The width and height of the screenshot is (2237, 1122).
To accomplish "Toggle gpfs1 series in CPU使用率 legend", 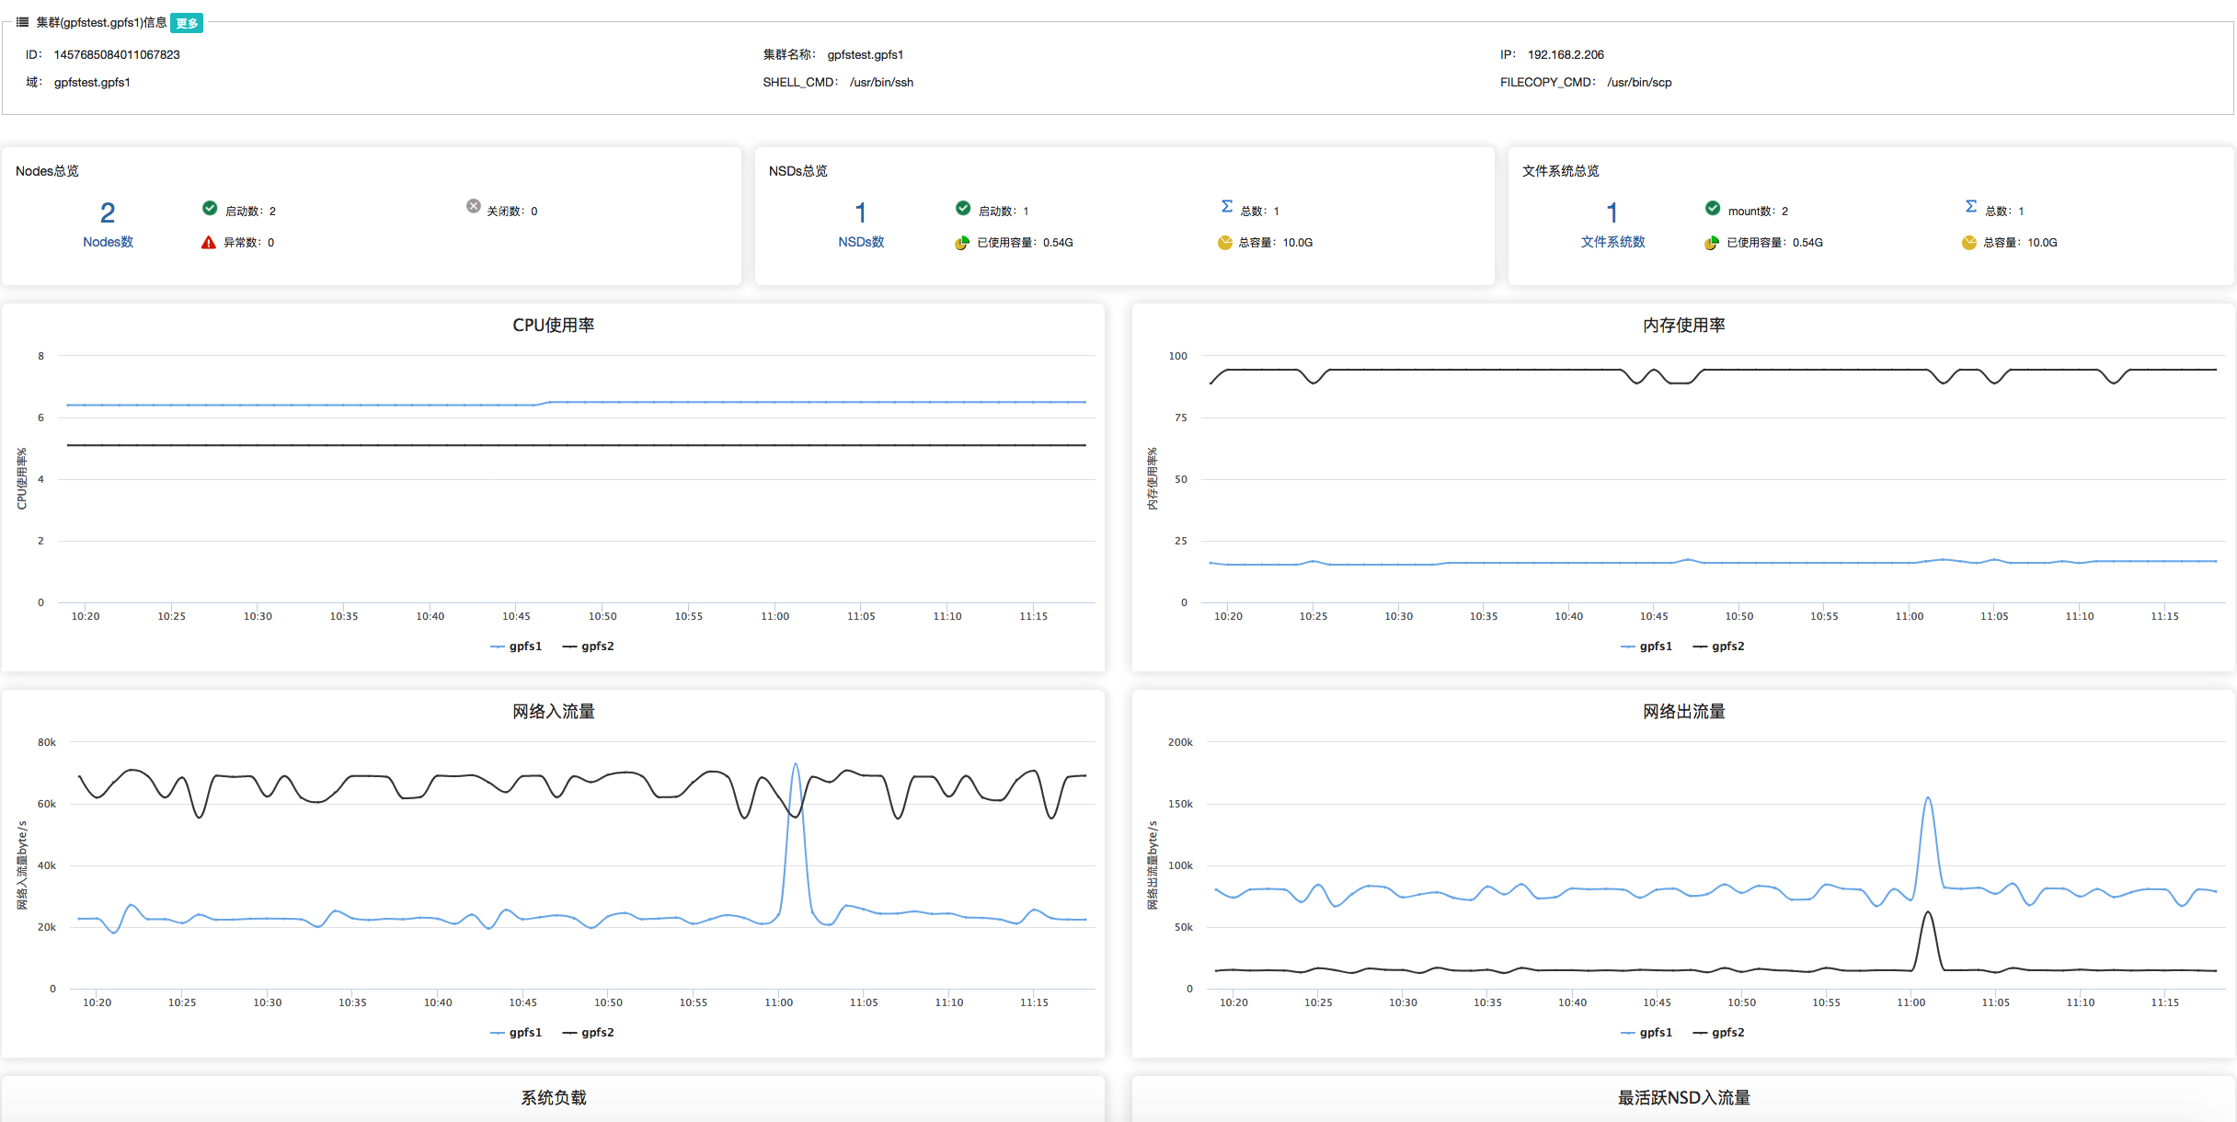I will pyautogui.click(x=516, y=647).
